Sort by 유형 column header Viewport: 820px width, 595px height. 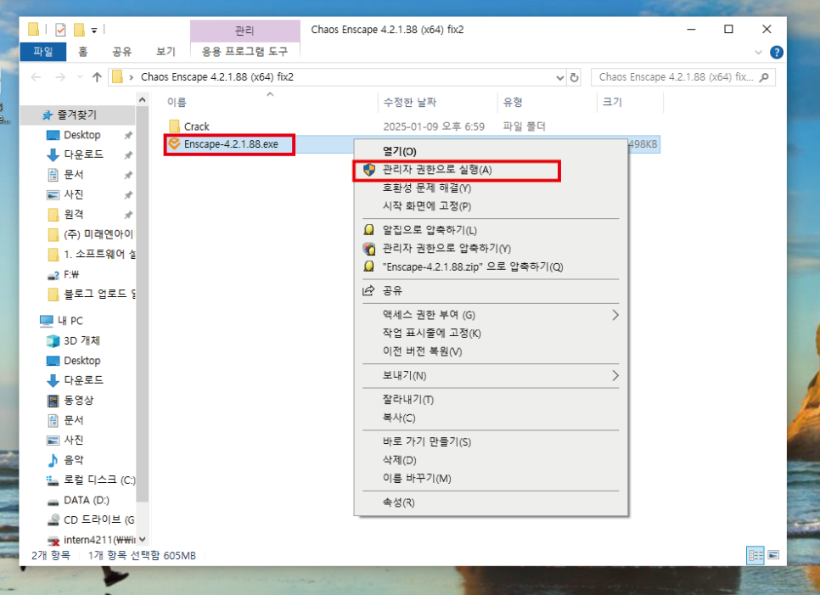coord(513,102)
